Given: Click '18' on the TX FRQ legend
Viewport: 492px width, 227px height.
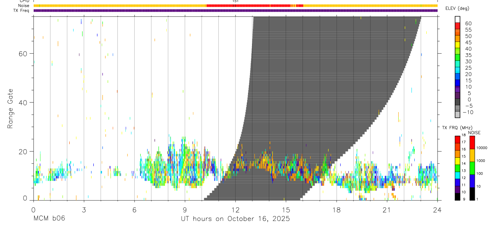Looking at the screenshot, I should point(463,135).
